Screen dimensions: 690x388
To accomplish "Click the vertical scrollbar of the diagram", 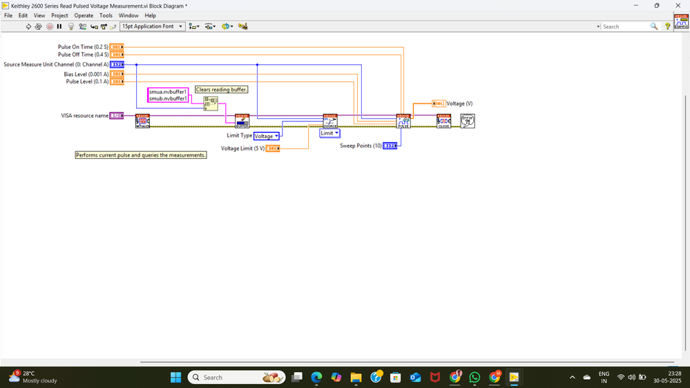I will (x=686, y=223).
